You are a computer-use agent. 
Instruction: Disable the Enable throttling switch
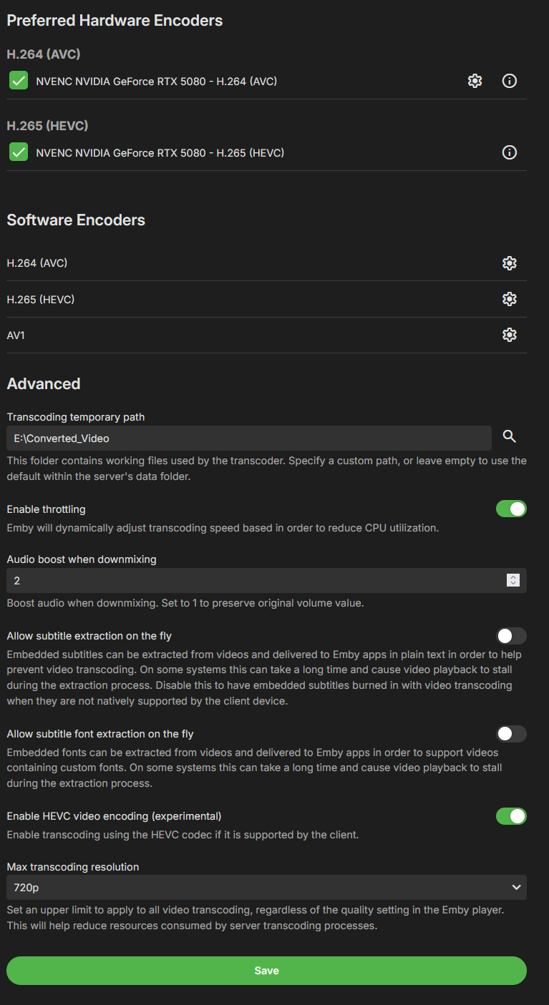click(x=511, y=509)
